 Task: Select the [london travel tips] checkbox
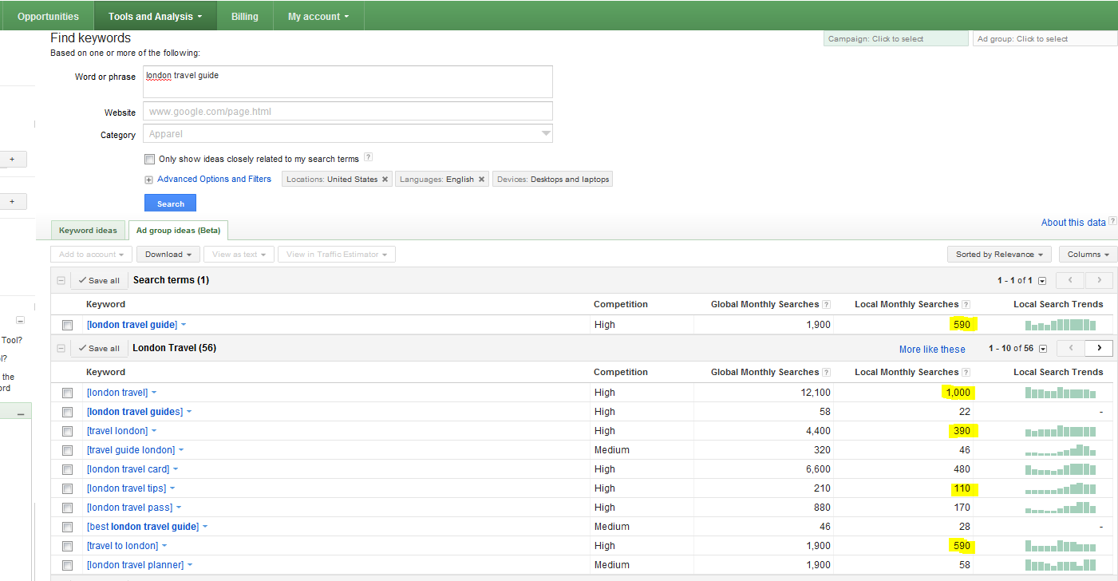point(68,489)
